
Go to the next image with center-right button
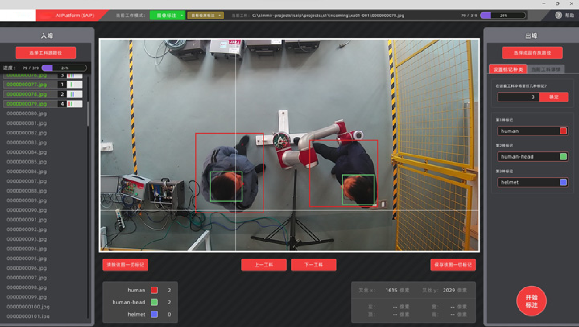[314, 265]
